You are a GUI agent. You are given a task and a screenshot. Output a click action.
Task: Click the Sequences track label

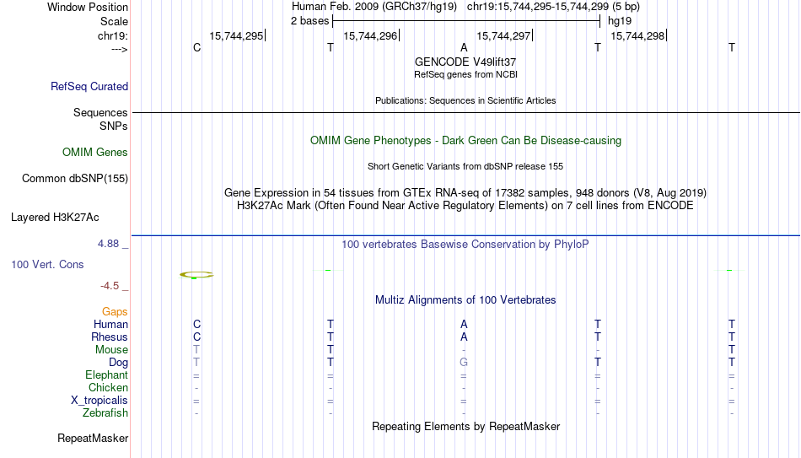[100, 112]
